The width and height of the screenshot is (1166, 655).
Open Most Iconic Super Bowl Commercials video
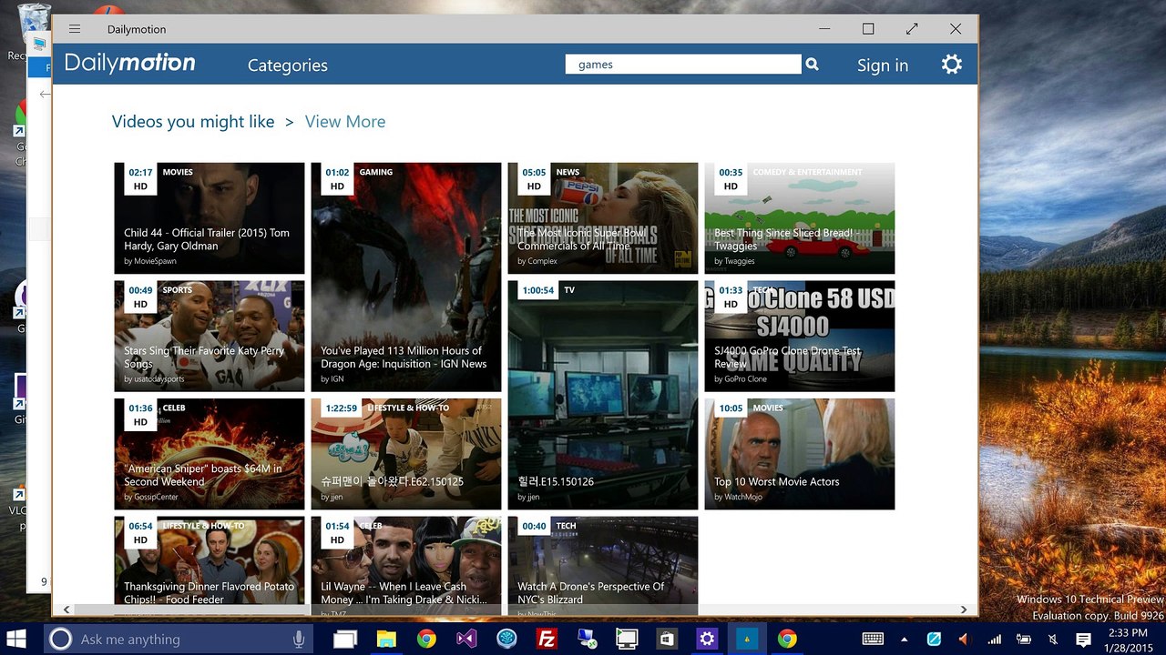pos(603,218)
